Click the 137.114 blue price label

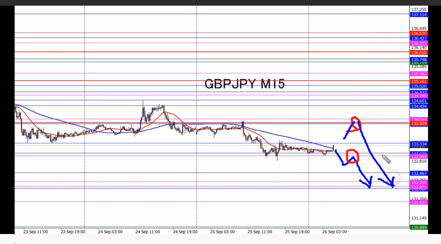click(x=419, y=15)
